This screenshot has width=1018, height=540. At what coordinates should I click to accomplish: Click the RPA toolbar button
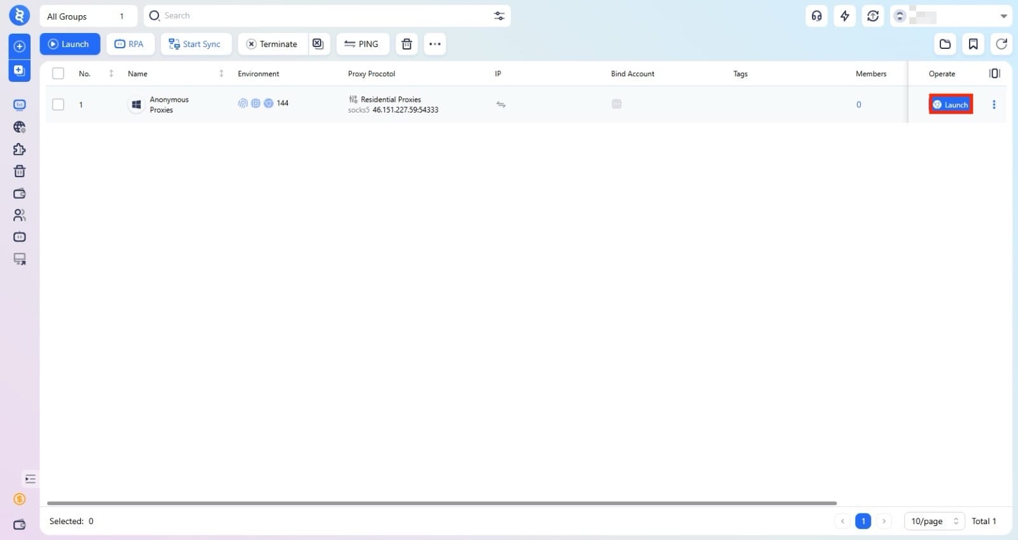[x=130, y=44]
